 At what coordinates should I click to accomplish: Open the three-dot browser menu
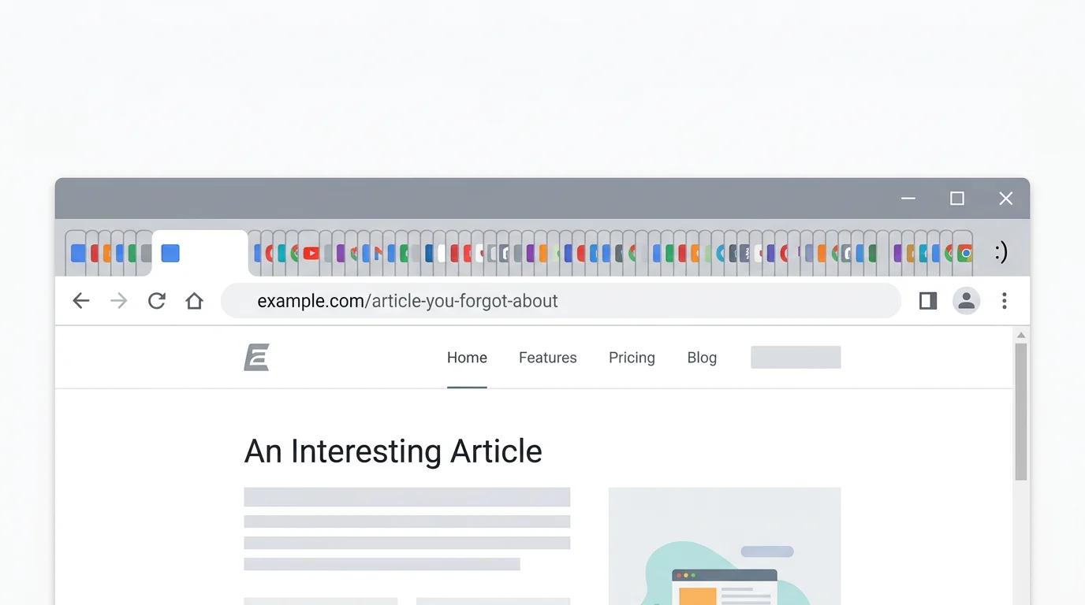coord(1005,301)
